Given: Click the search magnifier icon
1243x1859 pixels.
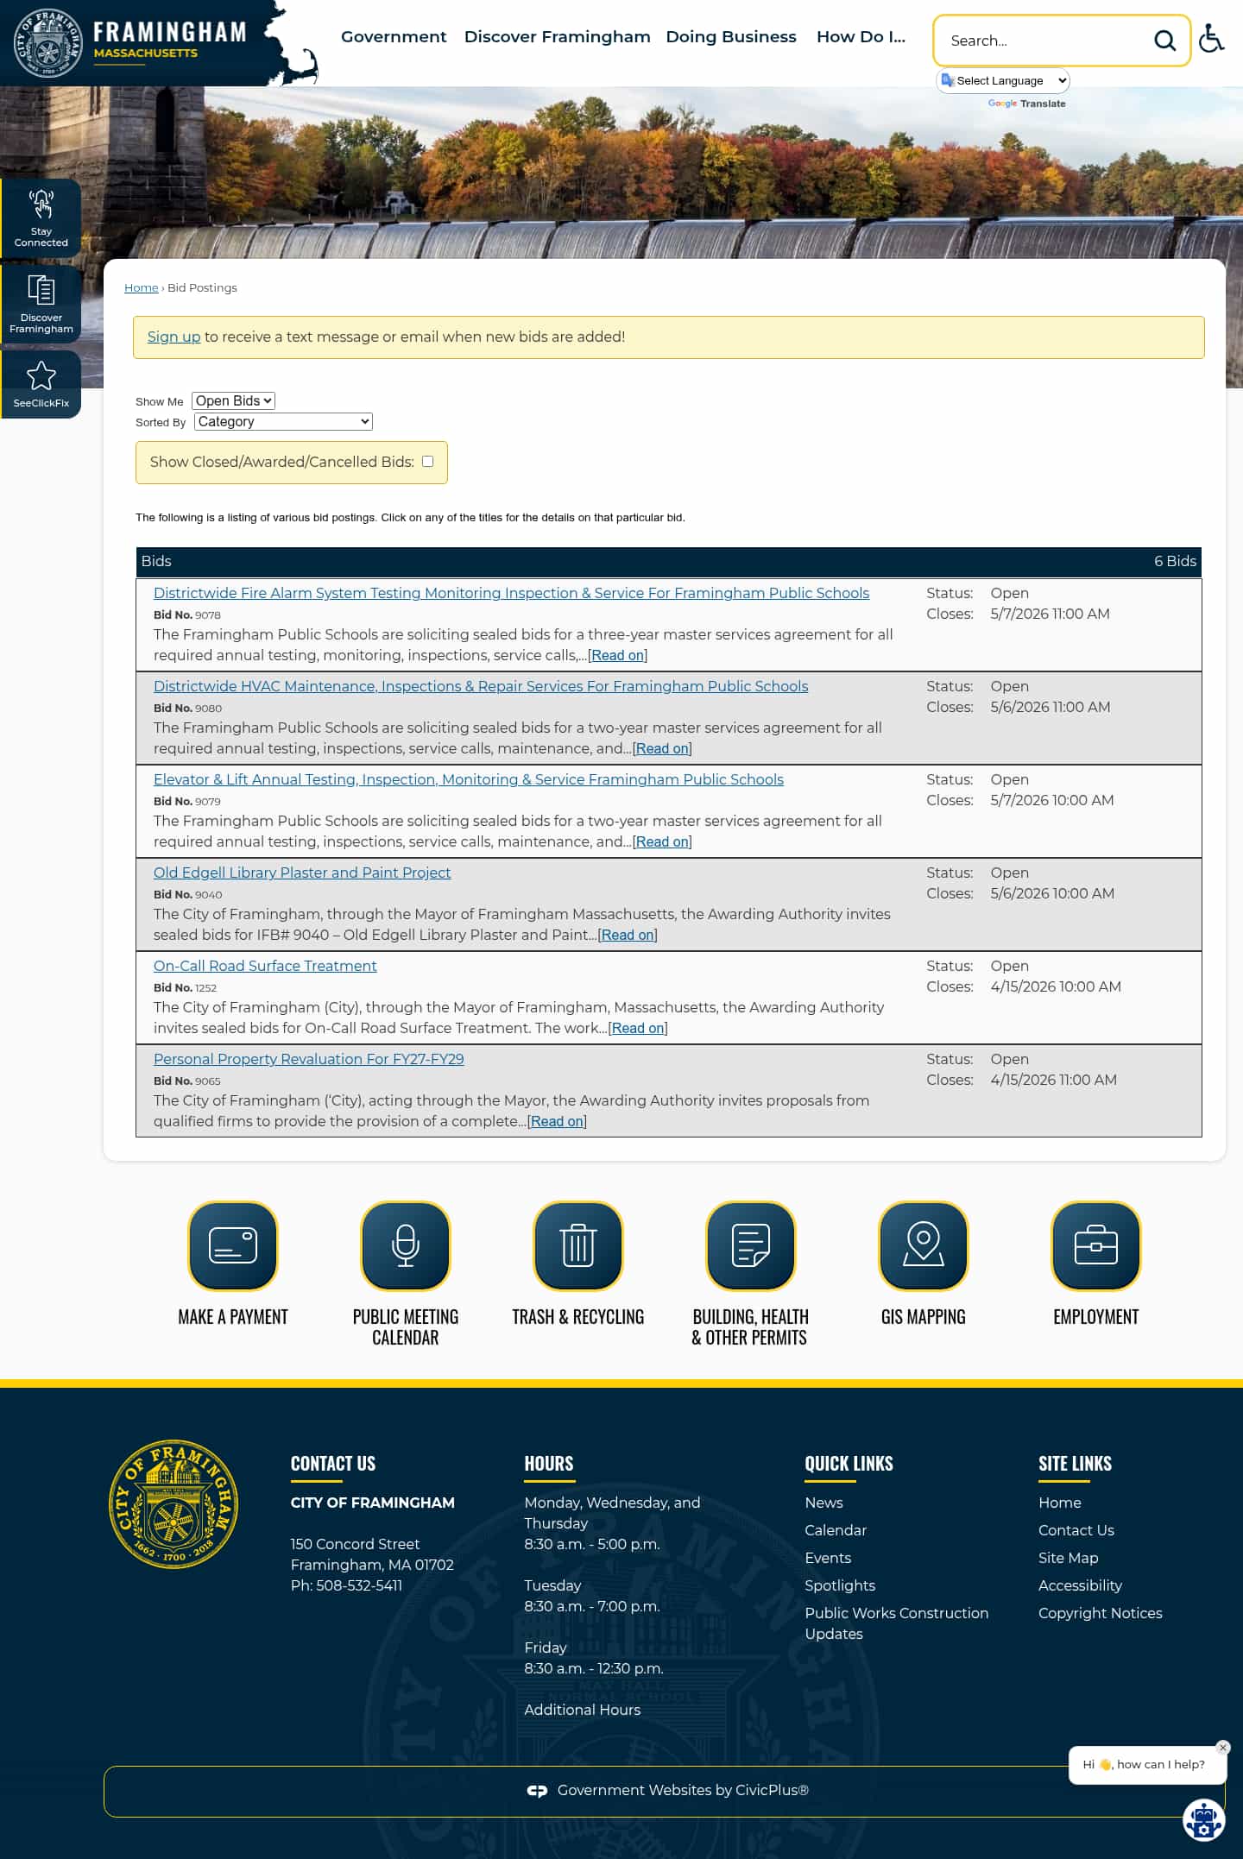Looking at the screenshot, I should click(1164, 41).
